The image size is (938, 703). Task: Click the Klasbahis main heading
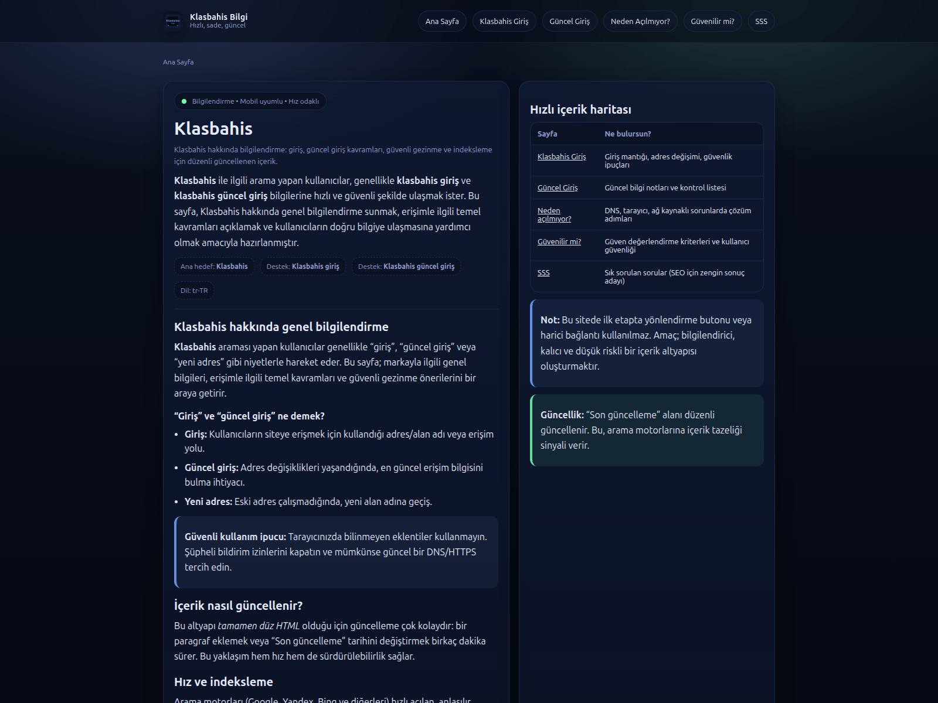click(x=213, y=128)
